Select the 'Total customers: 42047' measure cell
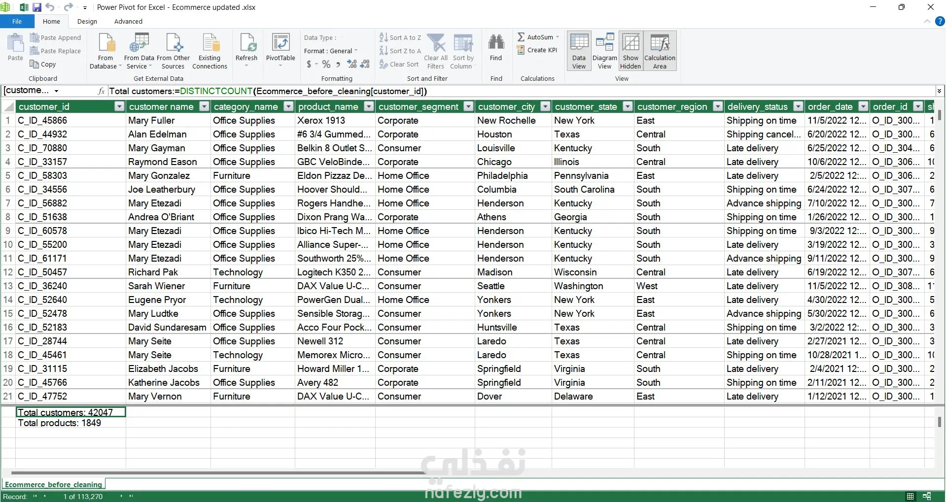Viewport: 946px width, 502px height. [x=71, y=412]
